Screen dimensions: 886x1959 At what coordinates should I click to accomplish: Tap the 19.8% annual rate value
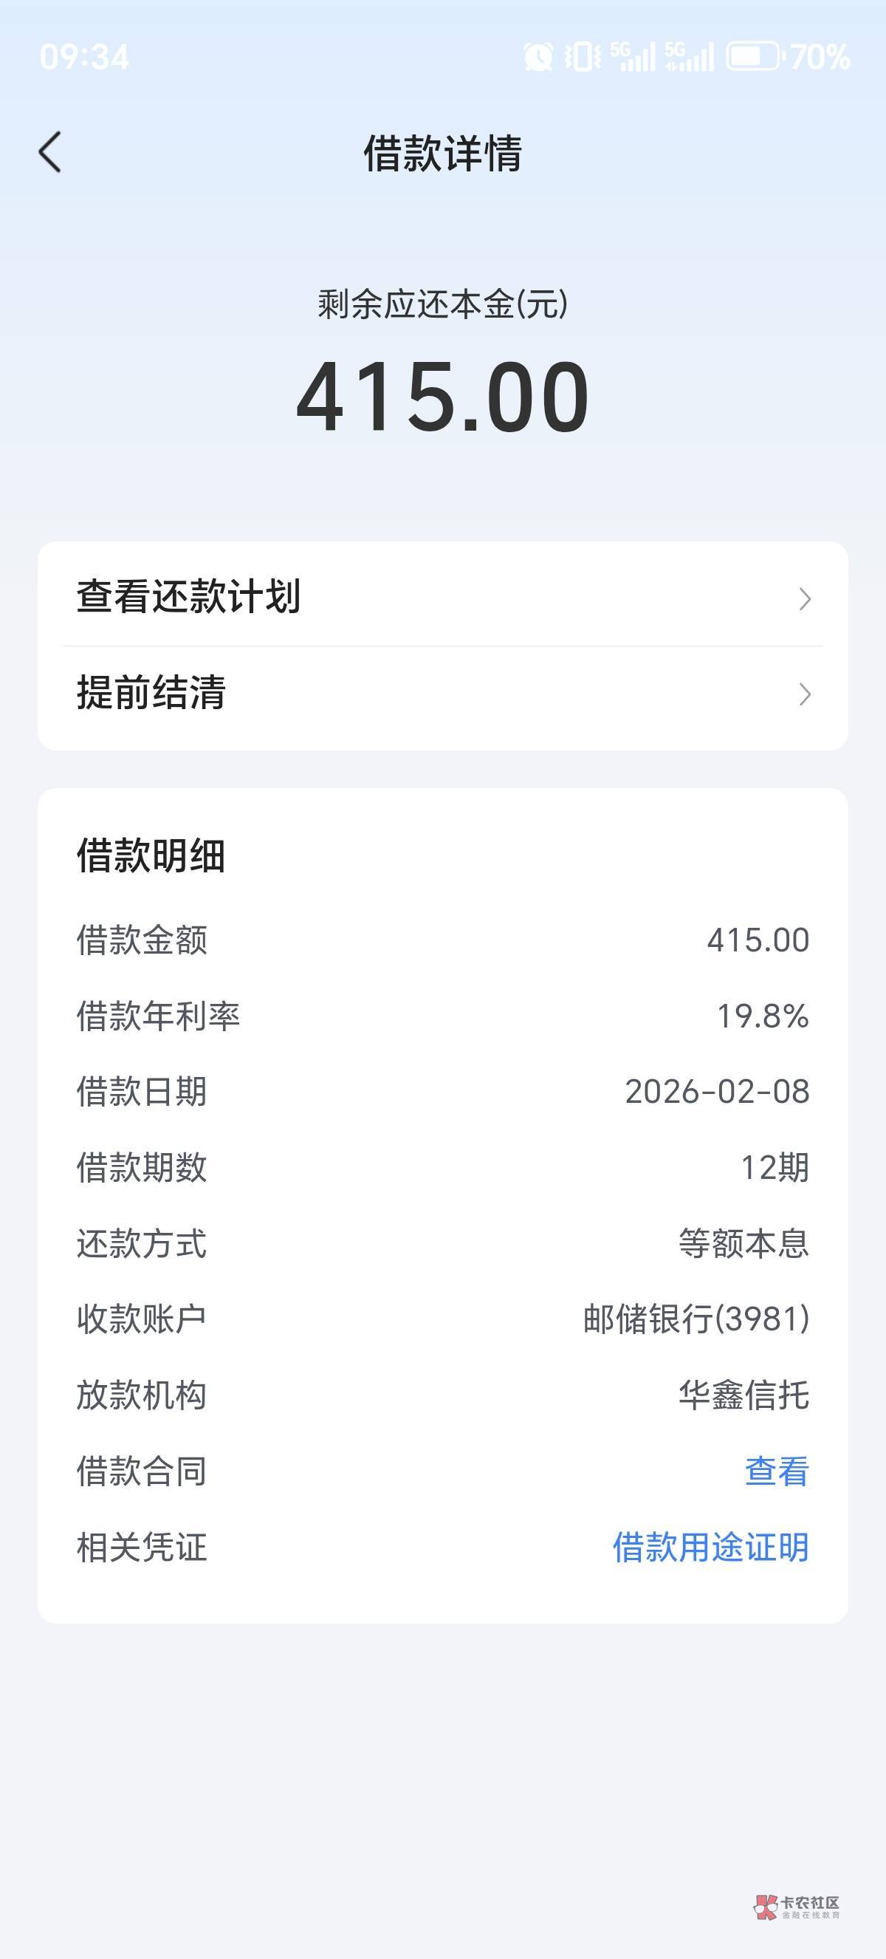click(763, 1016)
